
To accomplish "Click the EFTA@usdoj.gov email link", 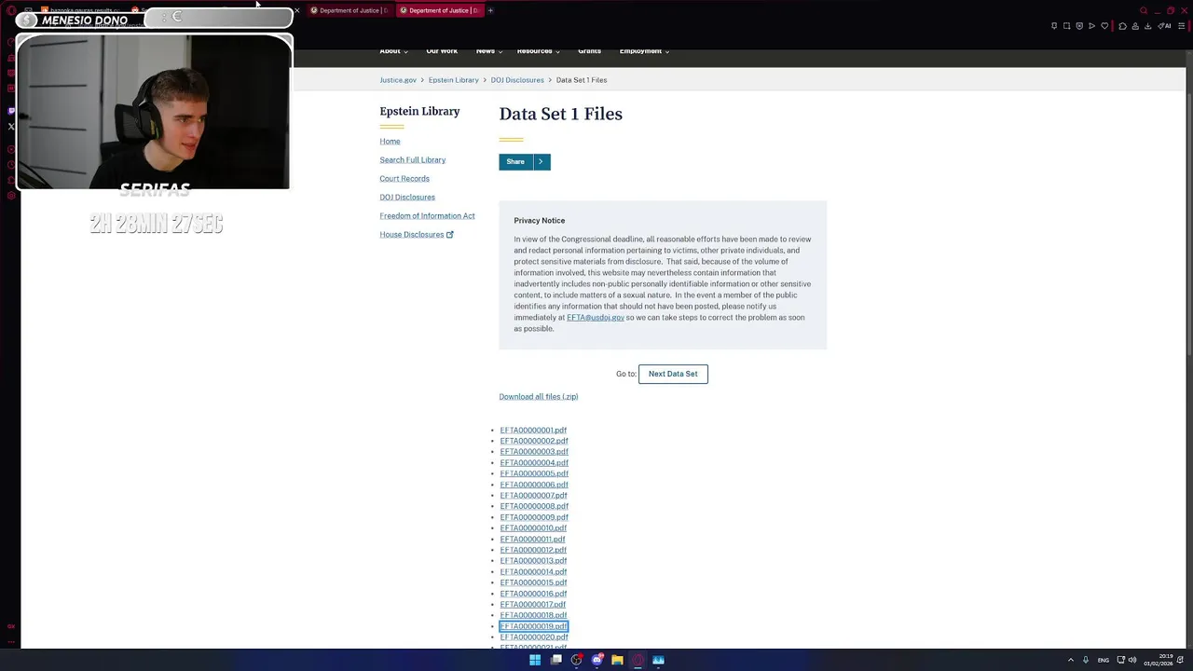I will 596,318.
